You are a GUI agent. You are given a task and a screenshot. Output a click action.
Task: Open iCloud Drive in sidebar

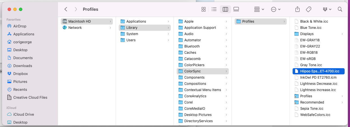(23, 114)
